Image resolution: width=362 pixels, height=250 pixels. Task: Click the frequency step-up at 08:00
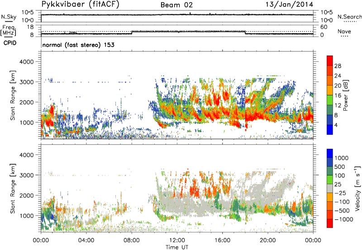132,32
